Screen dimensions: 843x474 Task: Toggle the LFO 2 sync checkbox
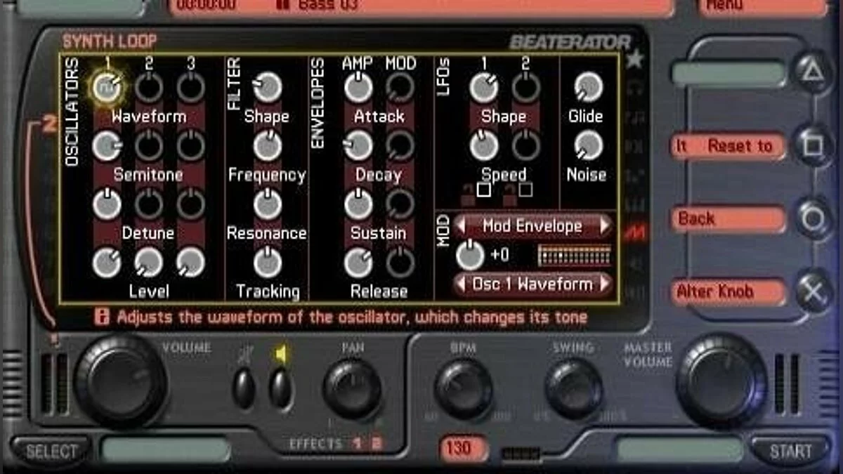(525, 190)
